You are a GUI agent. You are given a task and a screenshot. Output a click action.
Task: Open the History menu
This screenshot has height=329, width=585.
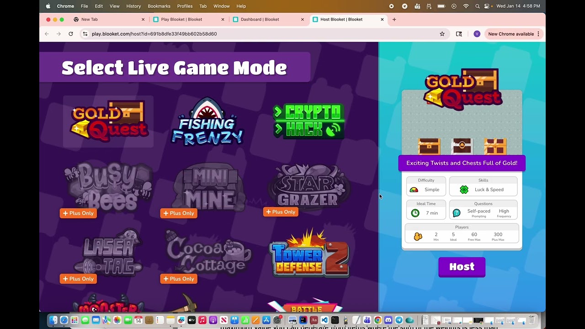(133, 6)
